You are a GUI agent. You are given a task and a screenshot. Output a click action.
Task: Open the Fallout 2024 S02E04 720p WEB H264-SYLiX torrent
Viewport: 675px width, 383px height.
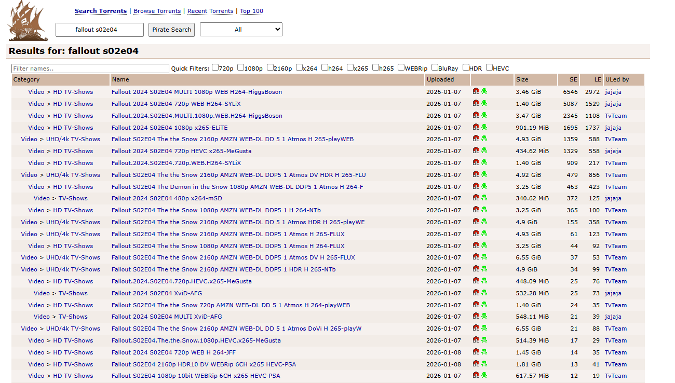[176, 104]
